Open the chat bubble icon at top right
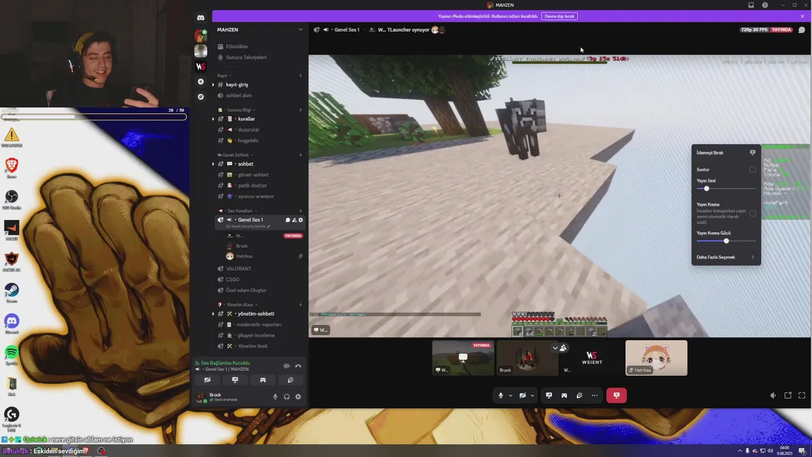 tap(802, 30)
